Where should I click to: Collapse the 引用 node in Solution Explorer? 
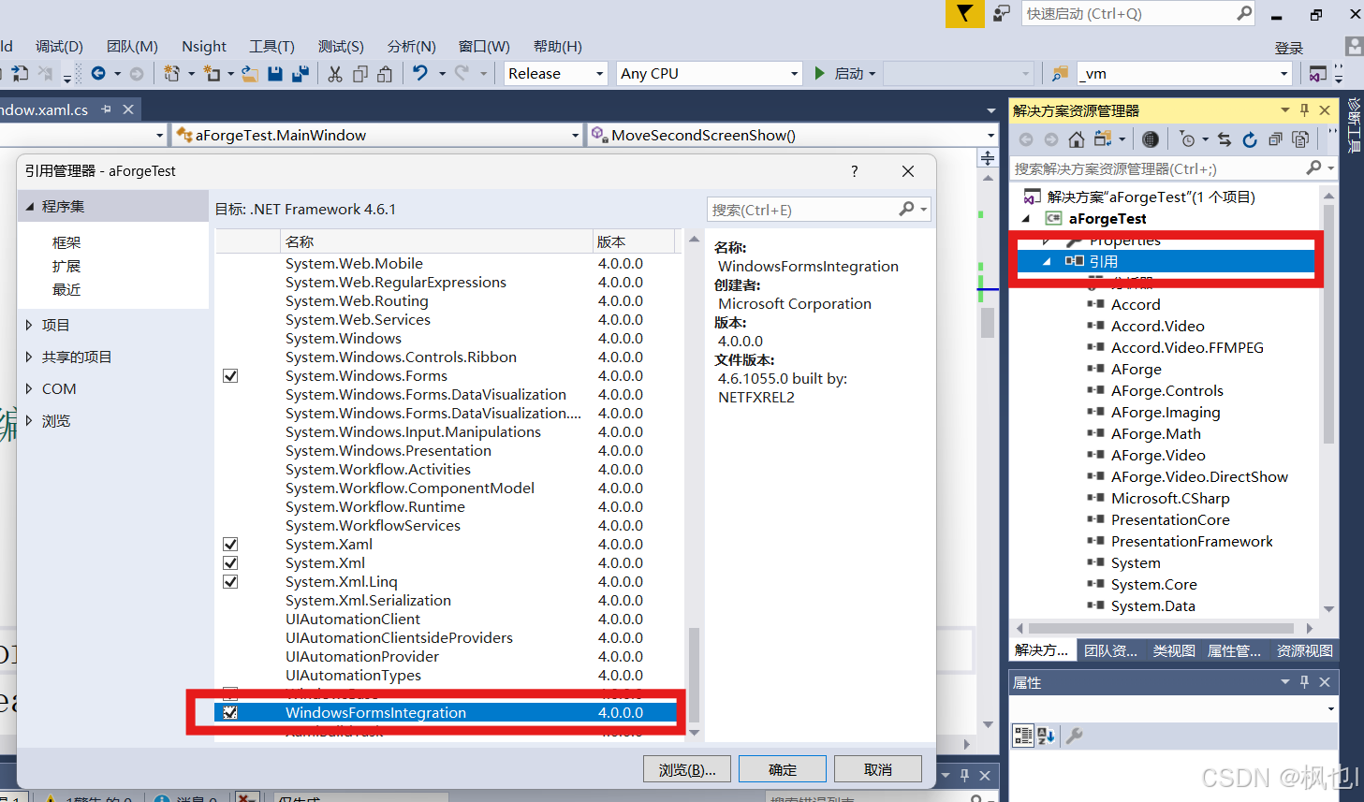click(1047, 262)
